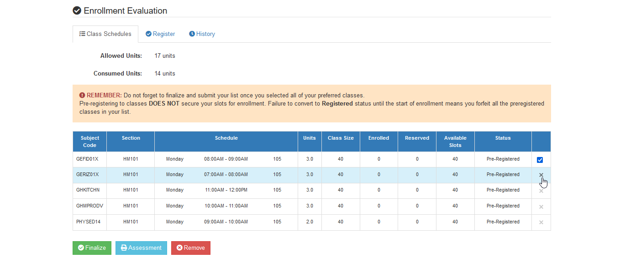Click the green Finalize button
Screen dimensions: 620x263
(92, 248)
